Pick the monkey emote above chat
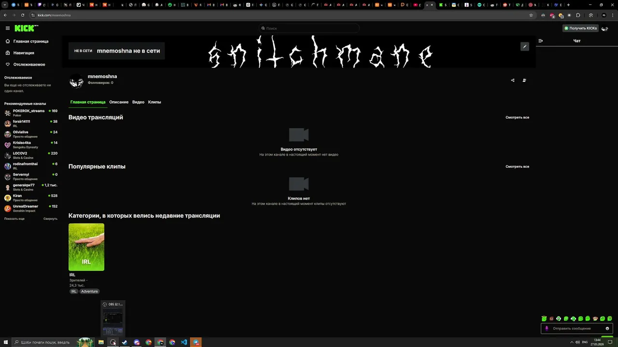Viewport: 618px width, 347px height. 595,319
